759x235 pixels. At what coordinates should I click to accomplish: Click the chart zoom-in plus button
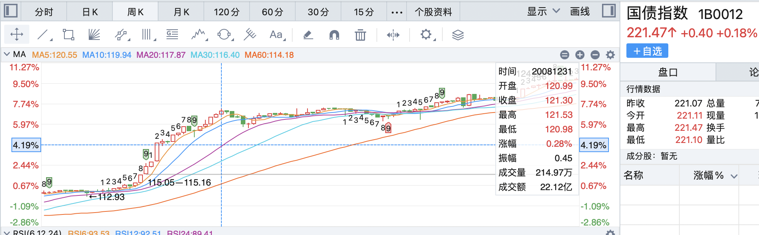(x=580, y=55)
